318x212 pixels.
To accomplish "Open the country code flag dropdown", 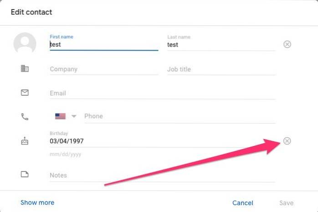I will click(74, 116).
